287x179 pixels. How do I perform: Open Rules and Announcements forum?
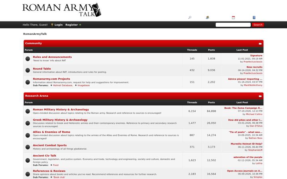[52, 57]
